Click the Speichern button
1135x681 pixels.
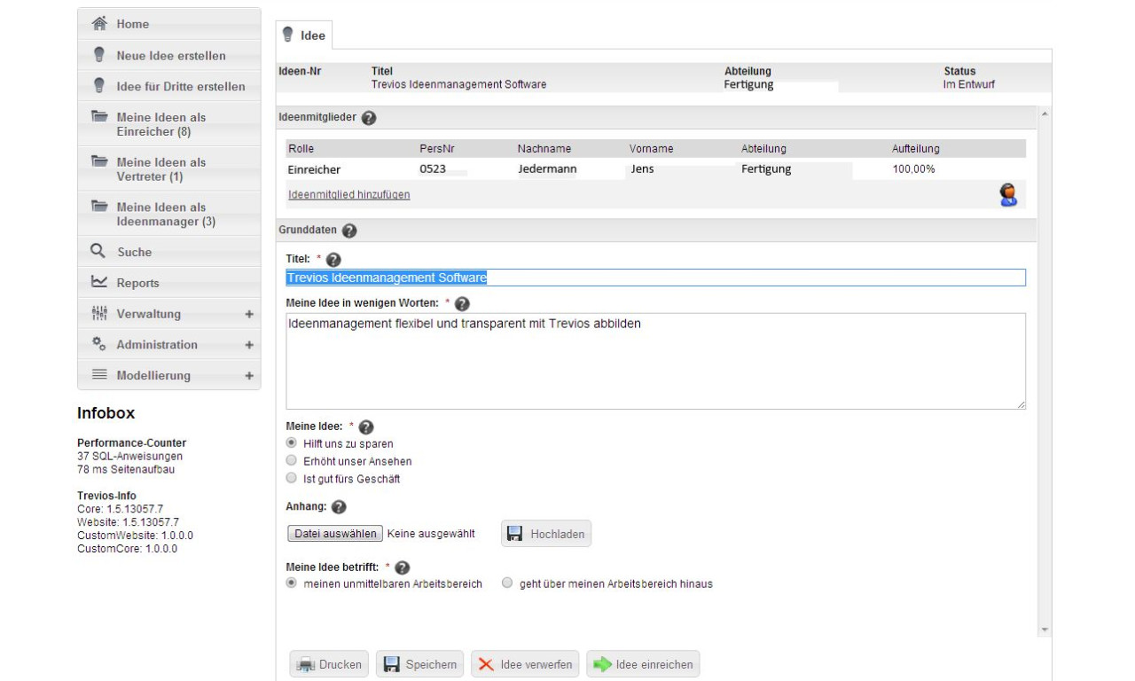(420, 664)
